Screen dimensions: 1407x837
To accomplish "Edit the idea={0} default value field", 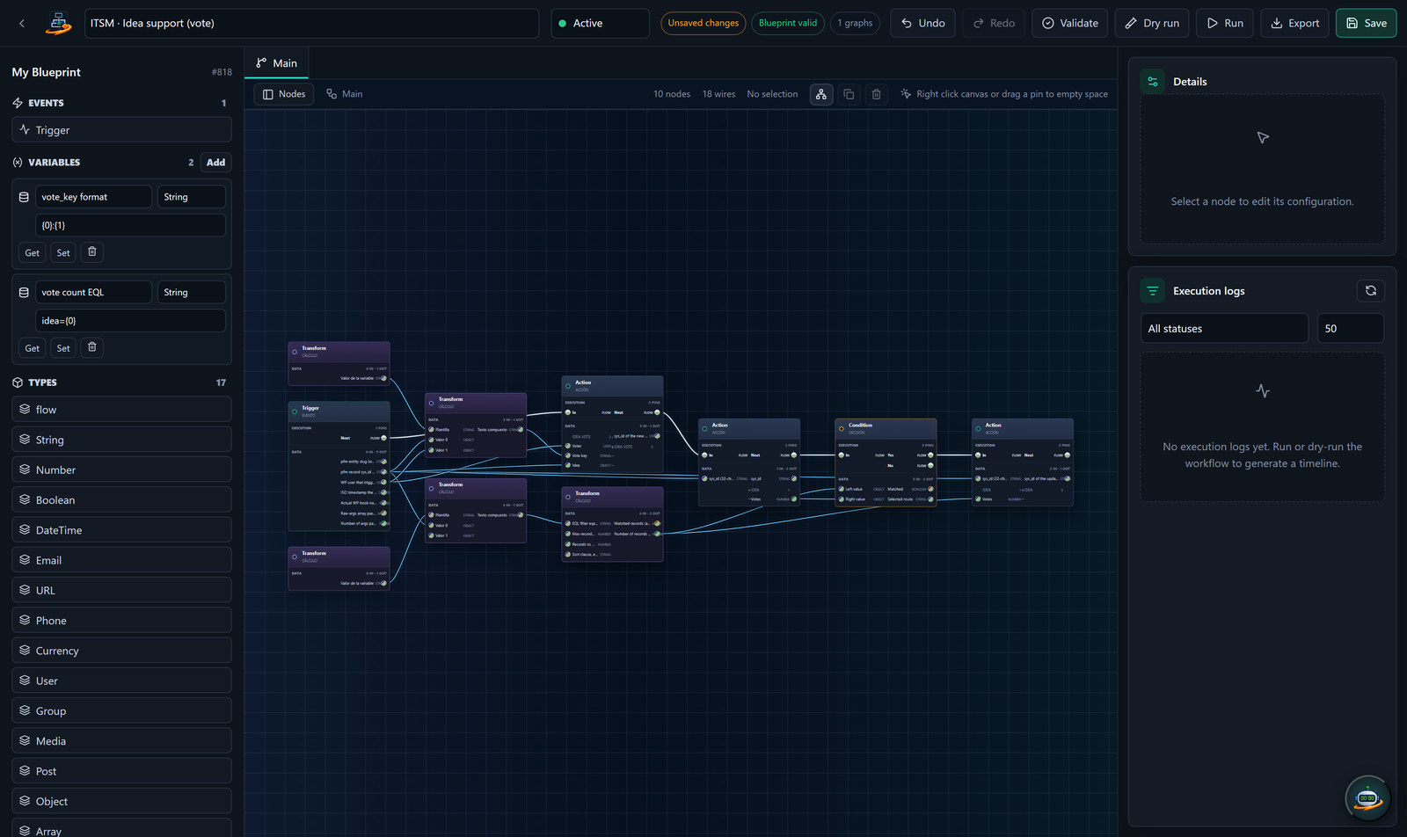I will click(x=130, y=321).
